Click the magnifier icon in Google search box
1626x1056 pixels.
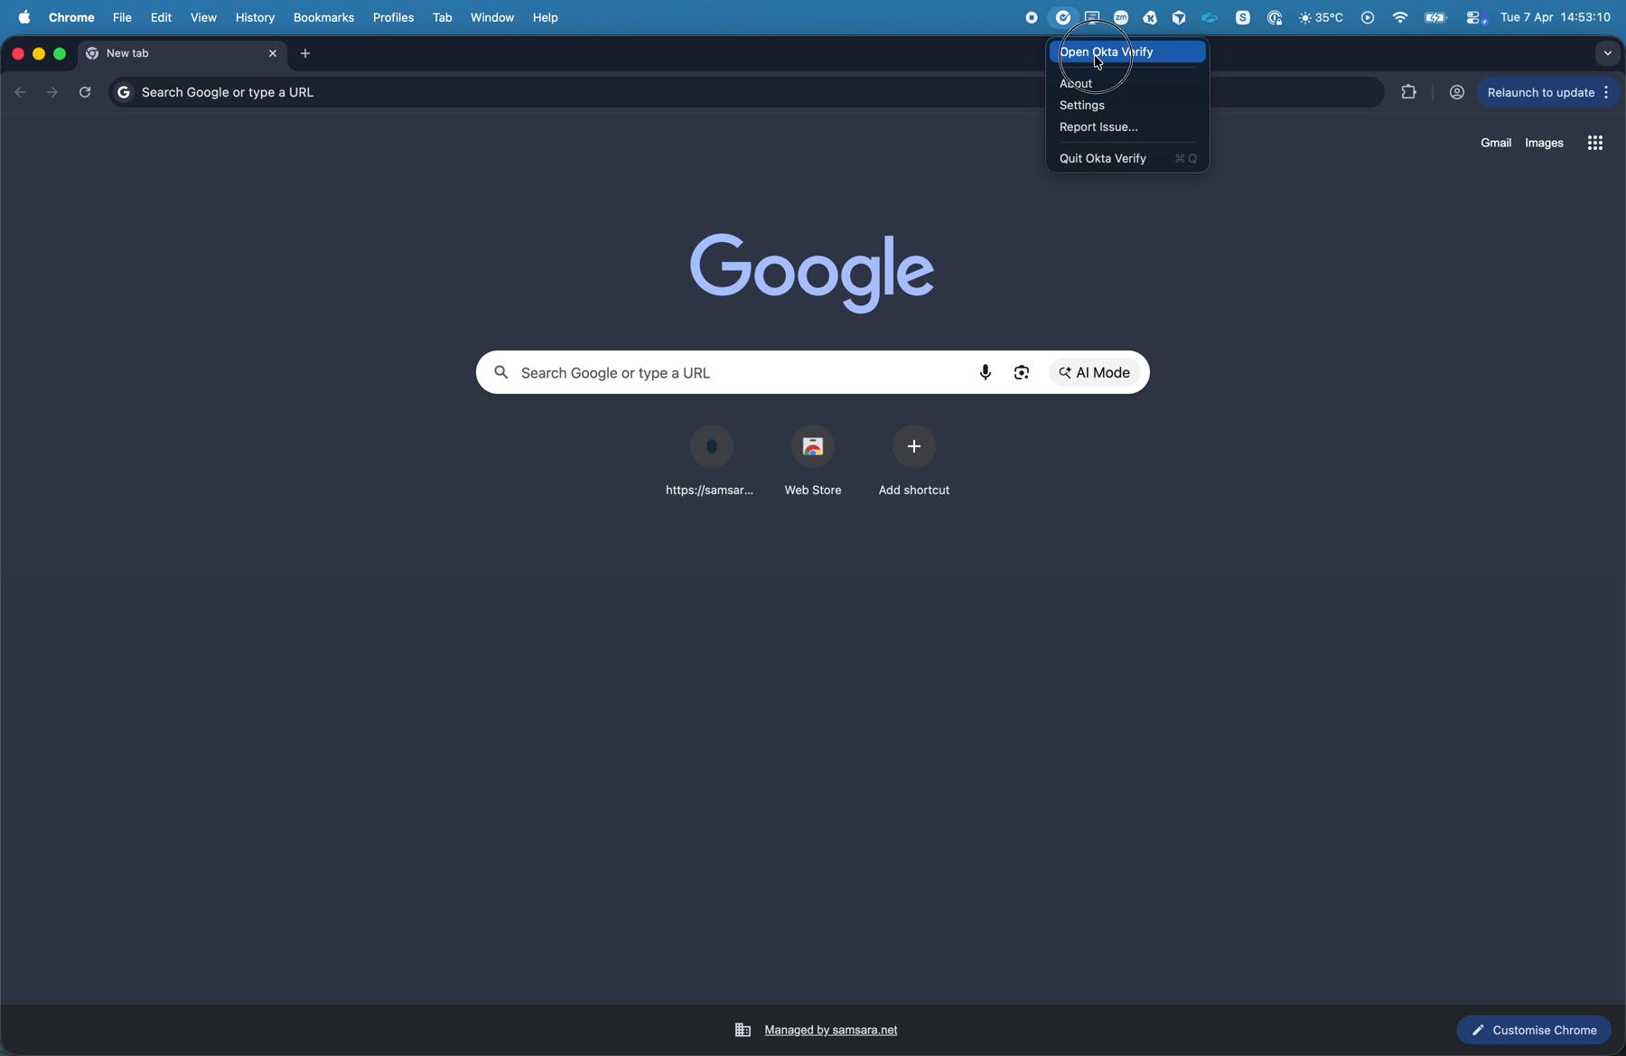click(501, 372)
